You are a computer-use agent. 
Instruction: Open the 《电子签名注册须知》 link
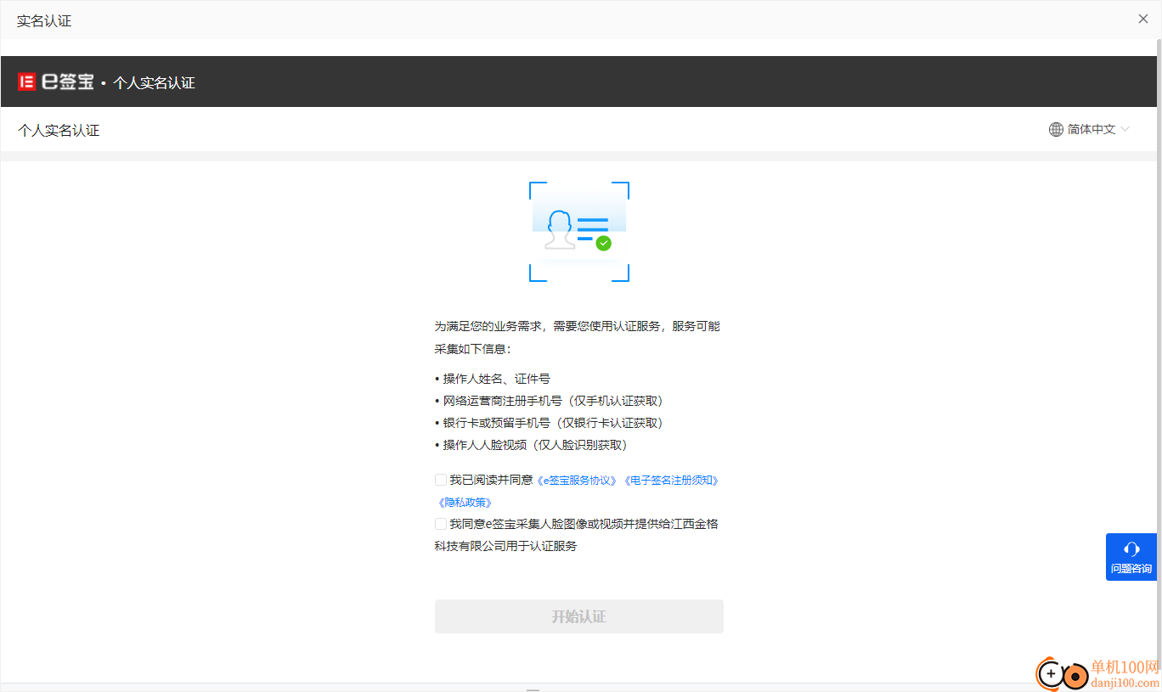pos(671,481)
